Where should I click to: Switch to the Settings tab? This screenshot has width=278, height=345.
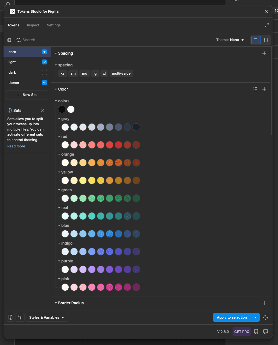(x=54, y=25)
